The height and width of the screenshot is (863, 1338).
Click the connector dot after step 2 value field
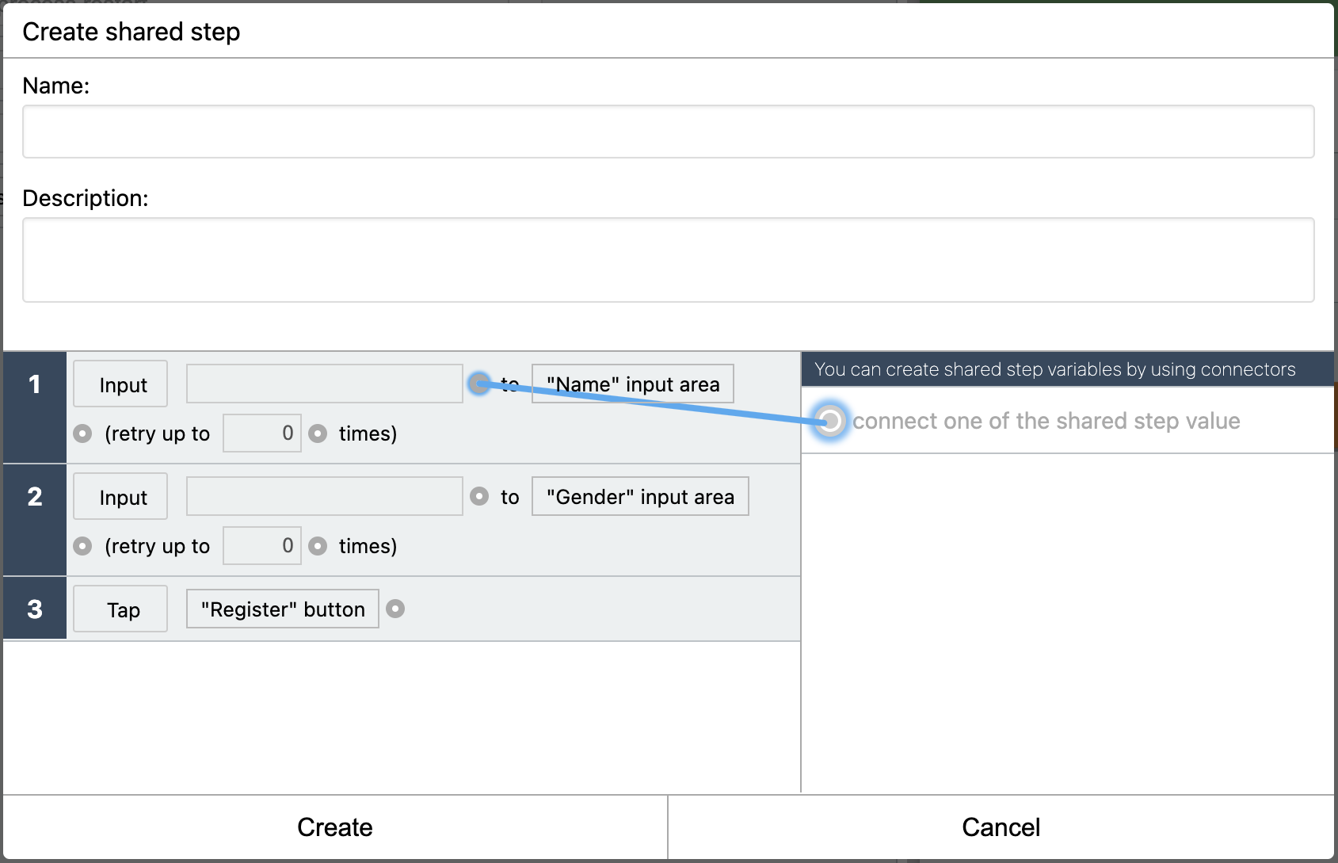pyautogui.click(x=479, y=496)
